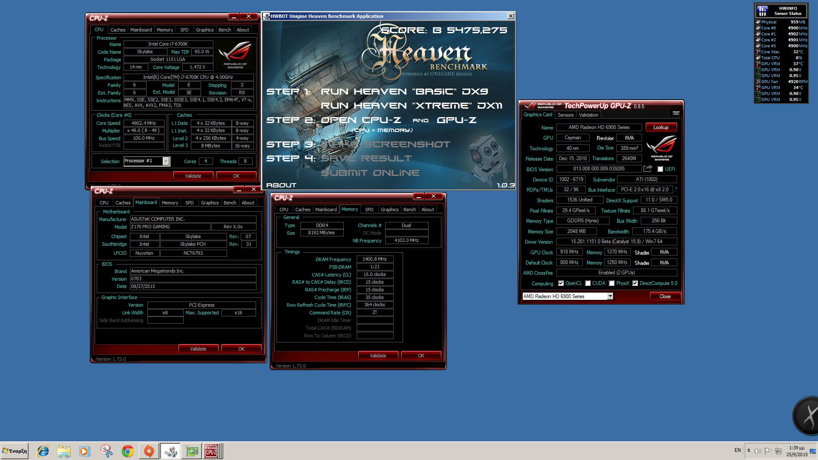Click Validate in the Memory CPU-Z window
This screenshot has width=818, height=460.
click(378, 356)
